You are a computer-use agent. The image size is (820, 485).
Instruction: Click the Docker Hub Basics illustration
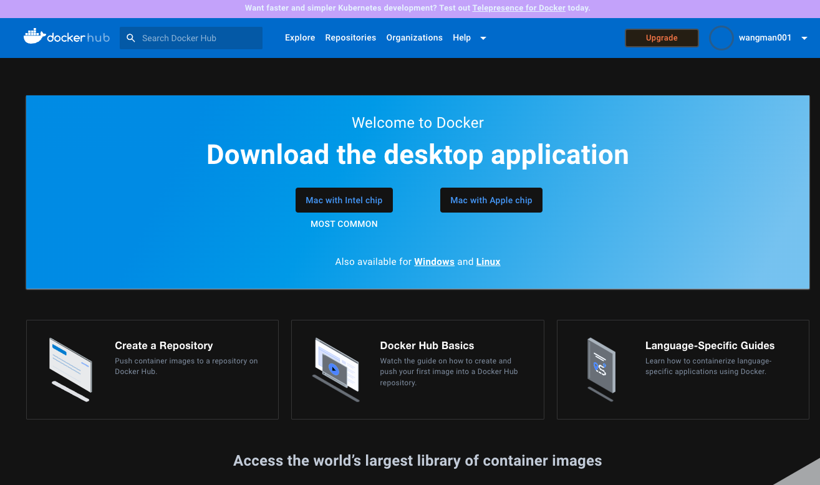(336, 369)
